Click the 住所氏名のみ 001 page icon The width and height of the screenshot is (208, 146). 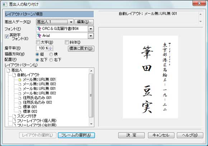[20, 98]
